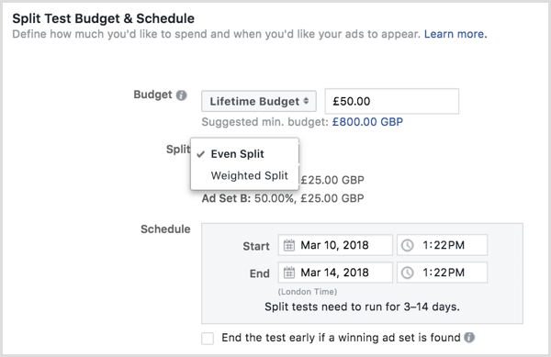
Task: Click the Split Test Budget & Schedule heading
Action: (103, 18)
